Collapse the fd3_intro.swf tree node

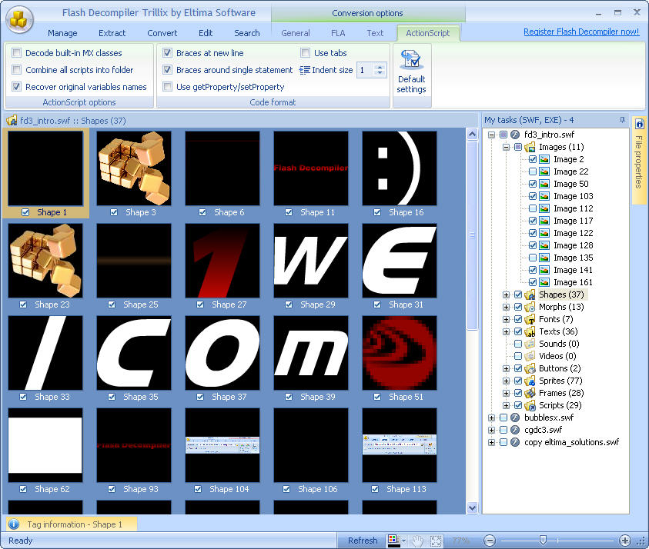coord(491,135)
